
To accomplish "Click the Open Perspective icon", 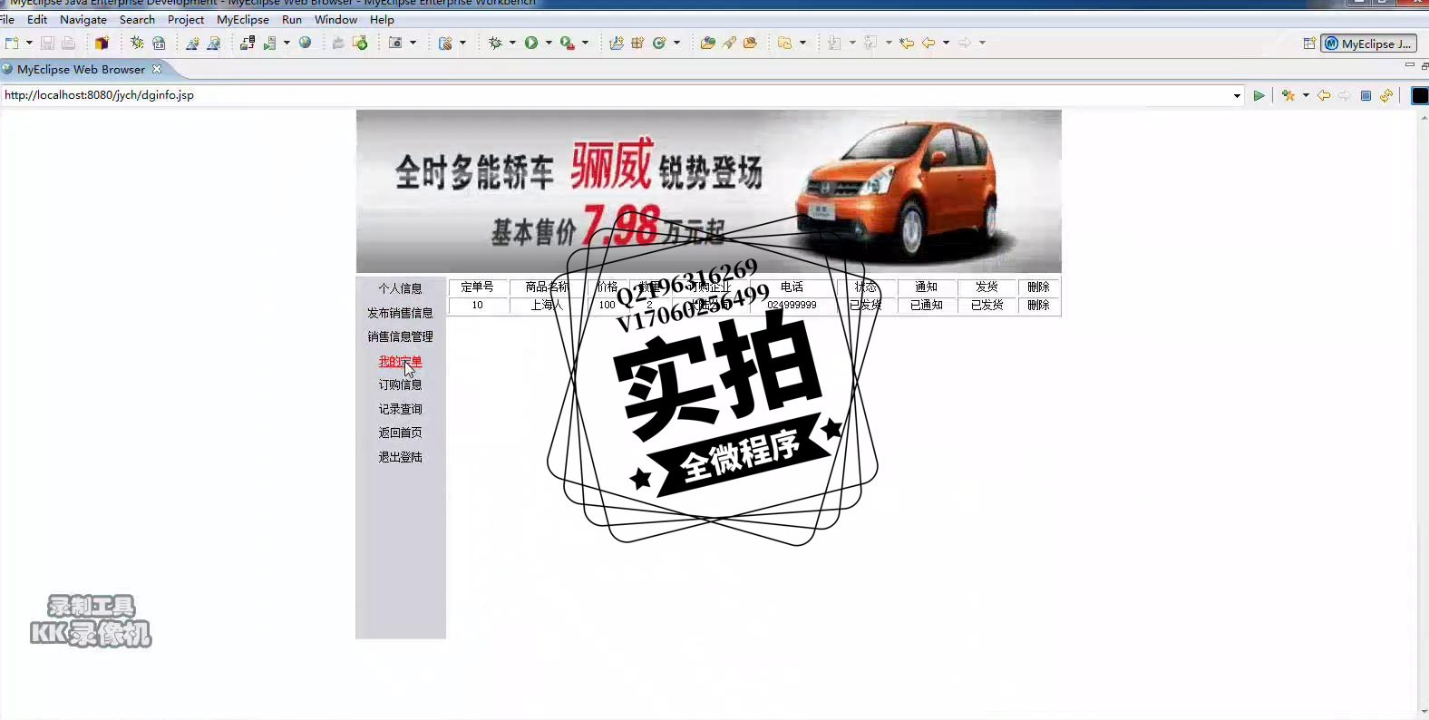I will (1309, 43).
